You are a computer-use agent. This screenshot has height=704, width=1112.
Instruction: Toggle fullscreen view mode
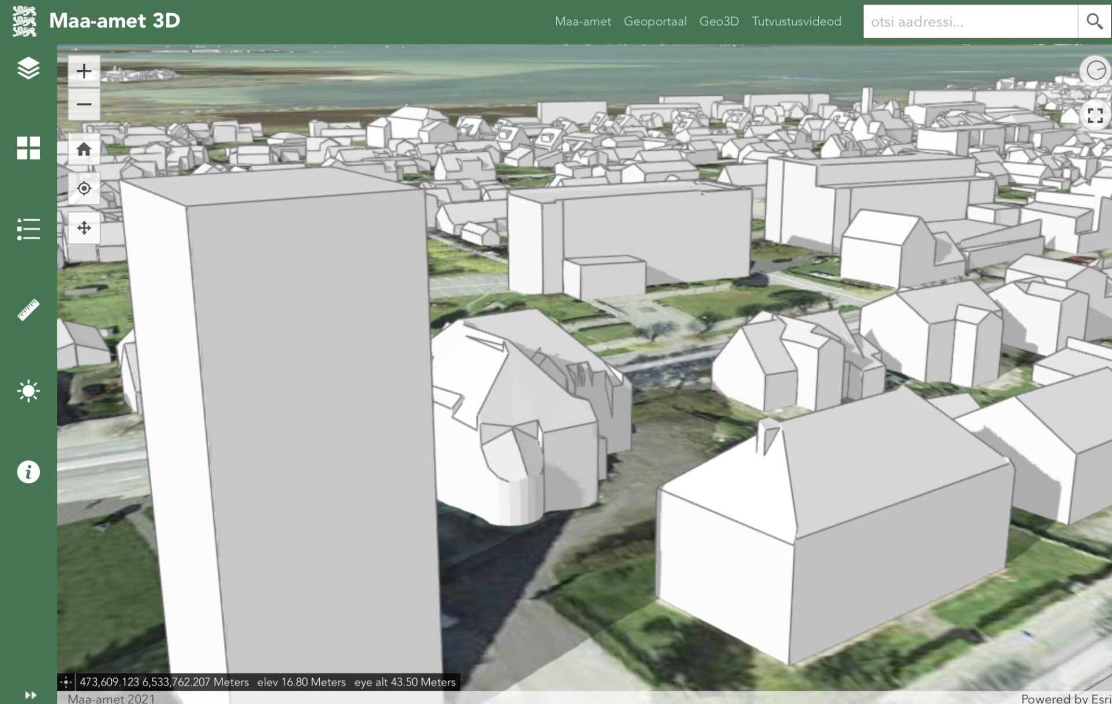tap(1095, 116)
